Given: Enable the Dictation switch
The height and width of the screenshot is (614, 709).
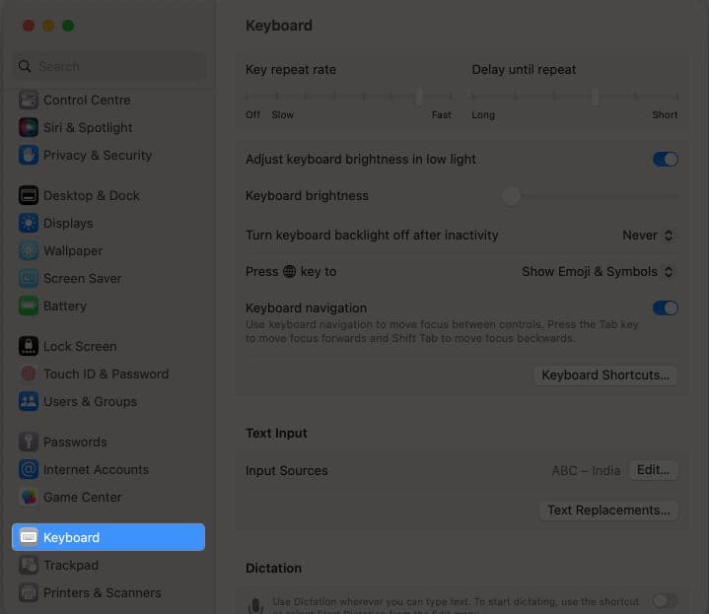Looking at the screenshot, I should click(666, 601).
